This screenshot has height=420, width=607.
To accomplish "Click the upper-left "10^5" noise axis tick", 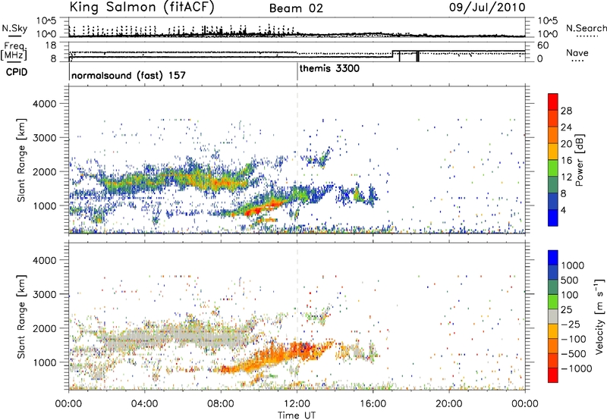I will coord(46,21).
